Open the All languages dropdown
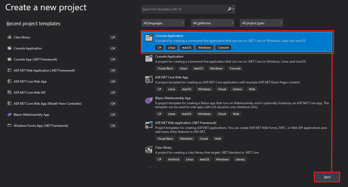The image size is (348, 187). point(163,23)
